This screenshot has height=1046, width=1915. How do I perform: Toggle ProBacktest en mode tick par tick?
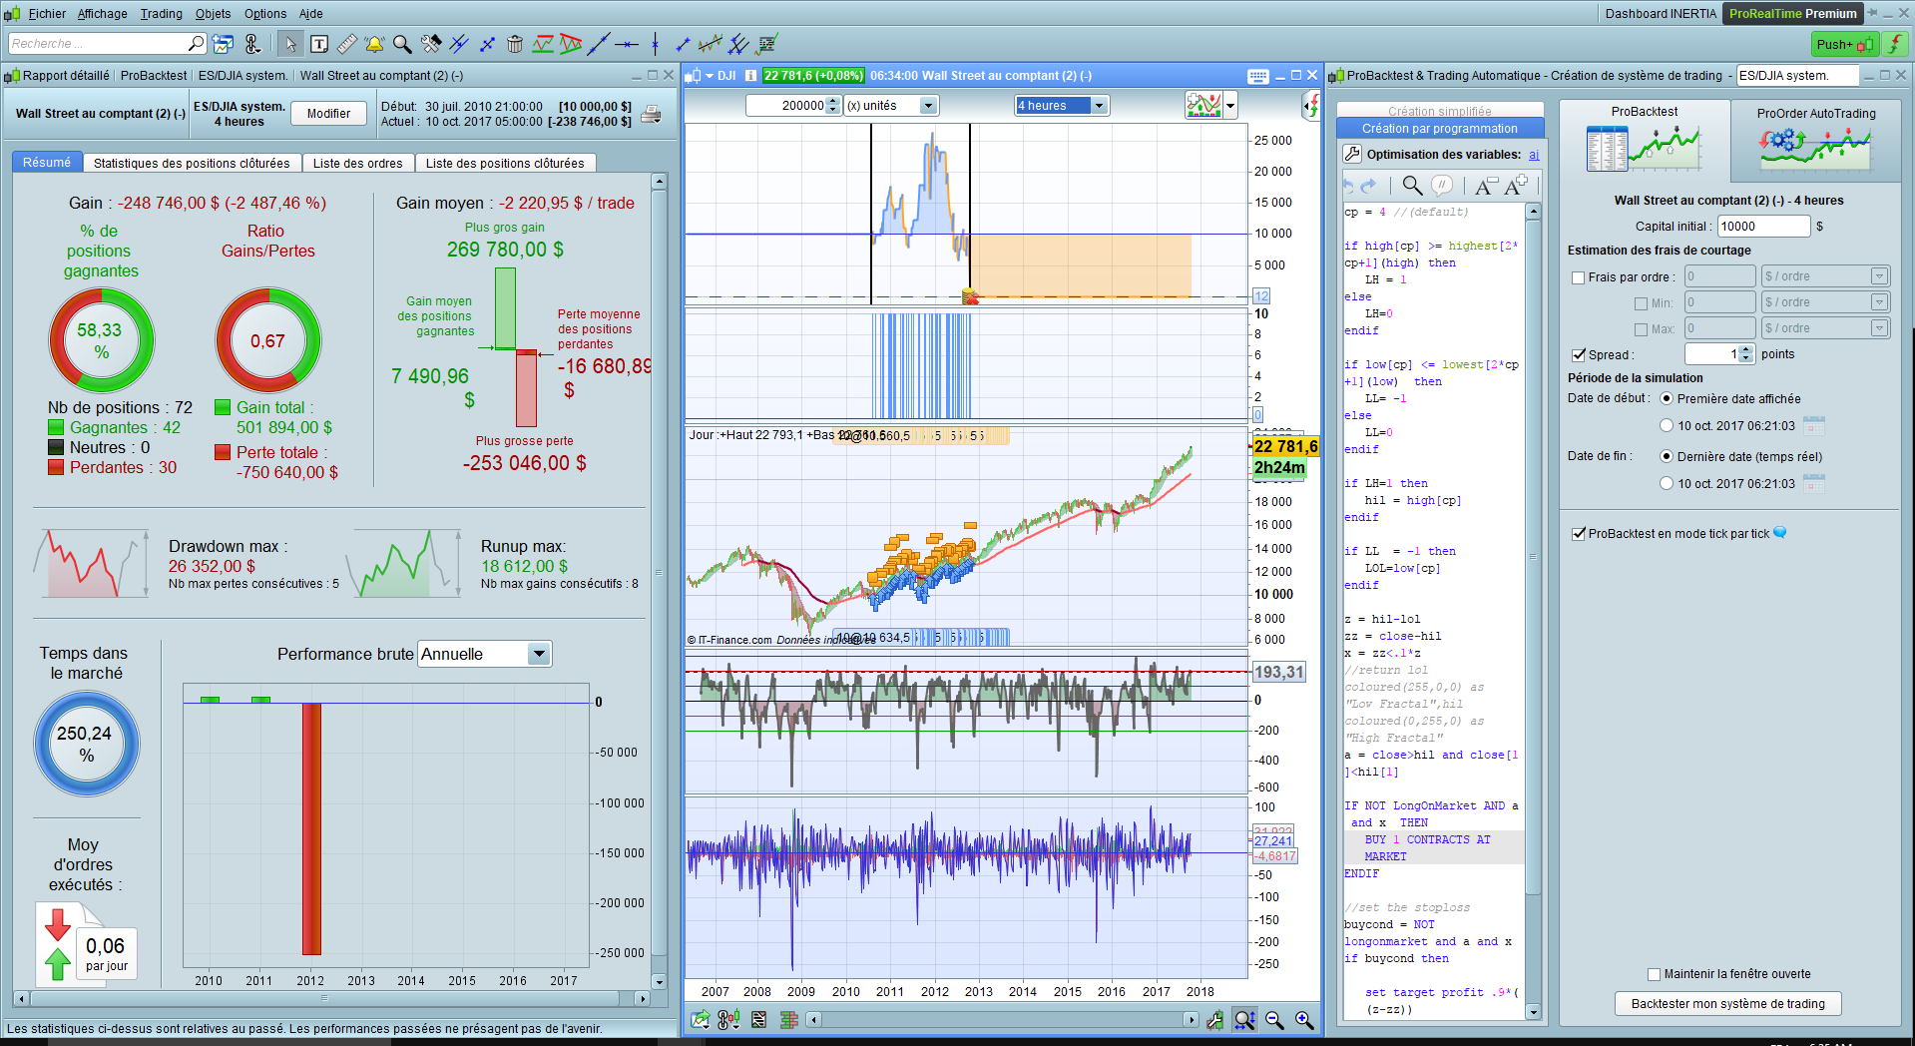tap(1578, 534)
